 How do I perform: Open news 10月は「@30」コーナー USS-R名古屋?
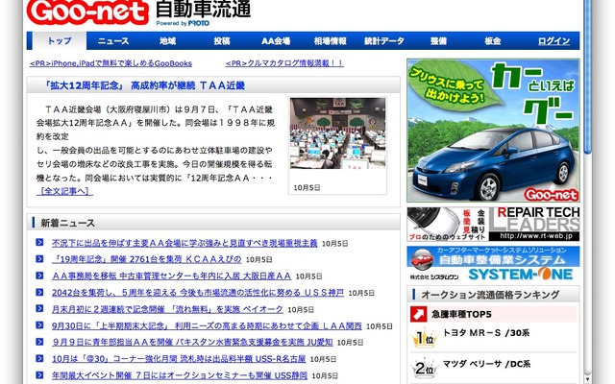tap(179, 358)
